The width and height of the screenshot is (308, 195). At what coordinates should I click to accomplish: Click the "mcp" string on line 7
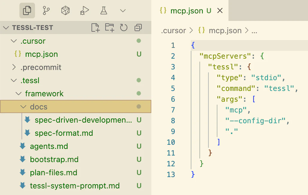click(236, 110)
